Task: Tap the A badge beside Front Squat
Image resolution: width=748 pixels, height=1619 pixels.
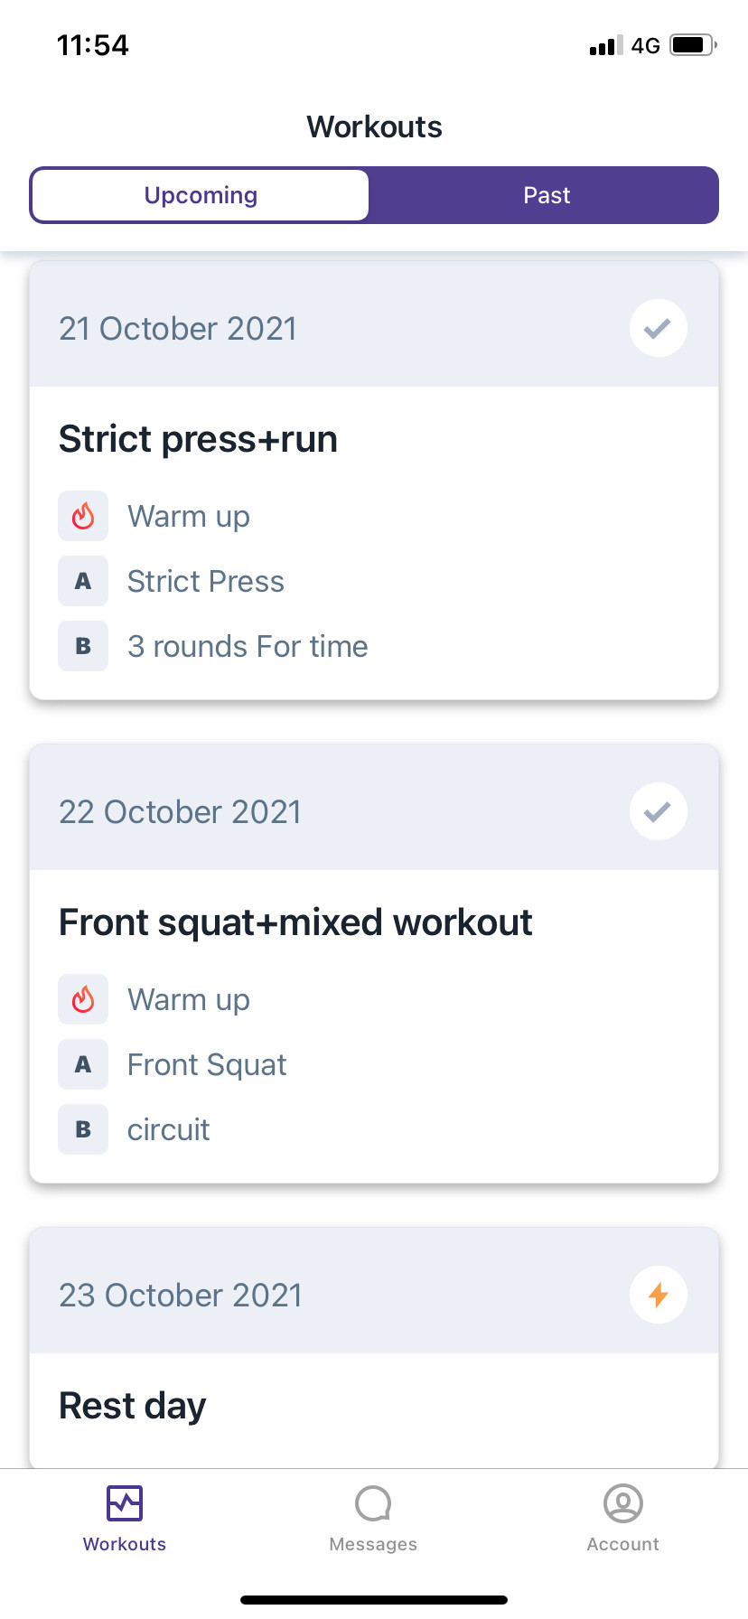Action: click(83, 1064)
